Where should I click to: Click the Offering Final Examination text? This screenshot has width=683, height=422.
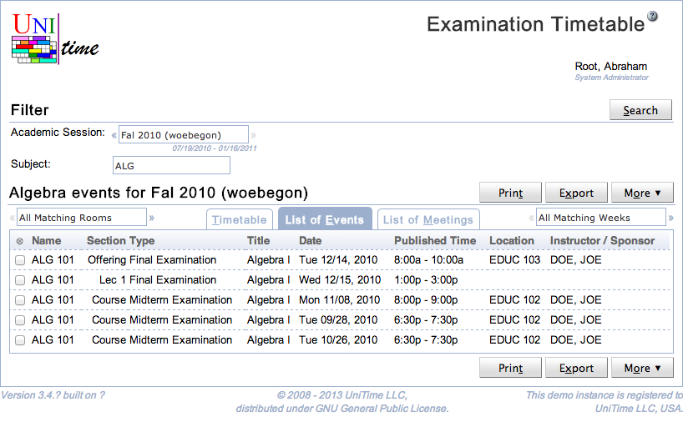(152, 259)
